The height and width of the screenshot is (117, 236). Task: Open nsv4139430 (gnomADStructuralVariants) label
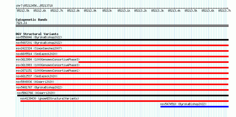50,98
